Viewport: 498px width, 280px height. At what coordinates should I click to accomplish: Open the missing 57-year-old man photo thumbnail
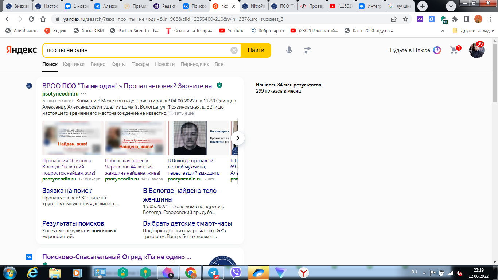tap(189, 138)
